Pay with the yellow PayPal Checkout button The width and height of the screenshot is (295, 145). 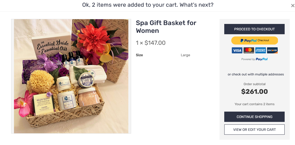click(x=254, y=40)
